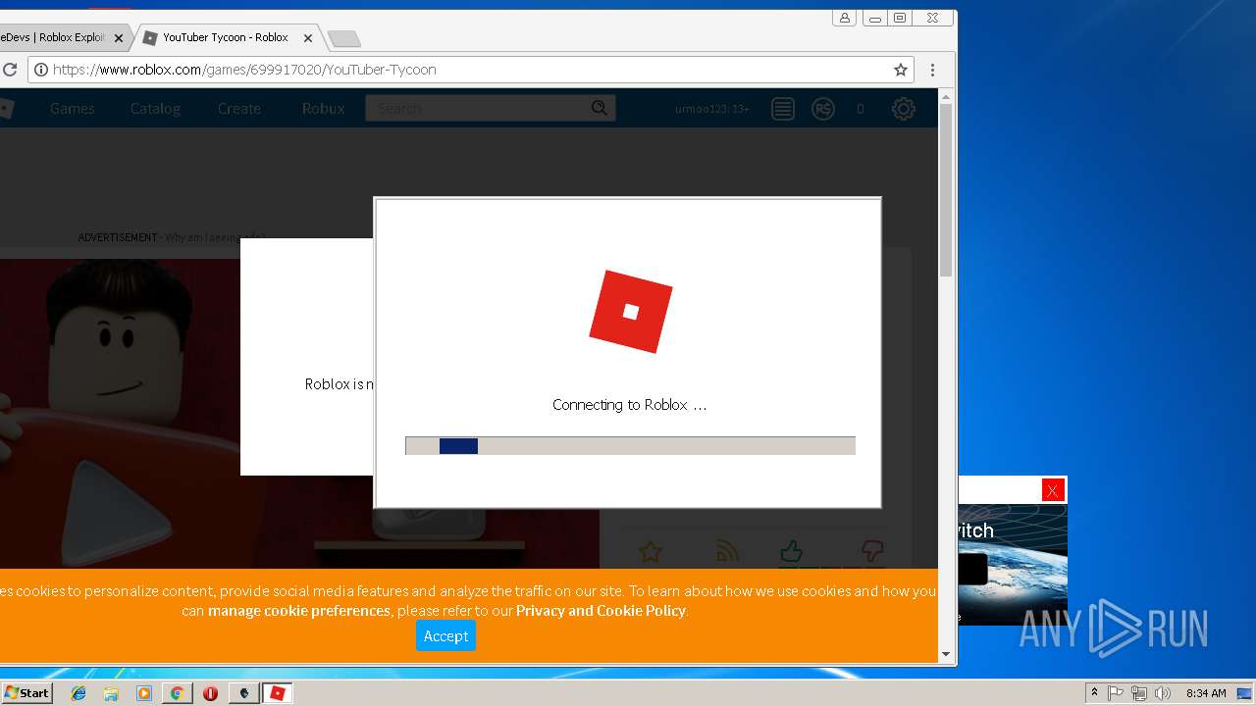Open Opera browser from taskbar
This screenshot has height=706, width=1256.
210,693
